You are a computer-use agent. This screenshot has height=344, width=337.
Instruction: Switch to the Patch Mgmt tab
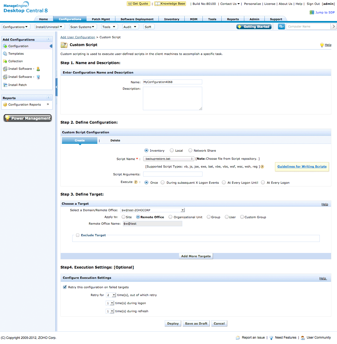101,19
